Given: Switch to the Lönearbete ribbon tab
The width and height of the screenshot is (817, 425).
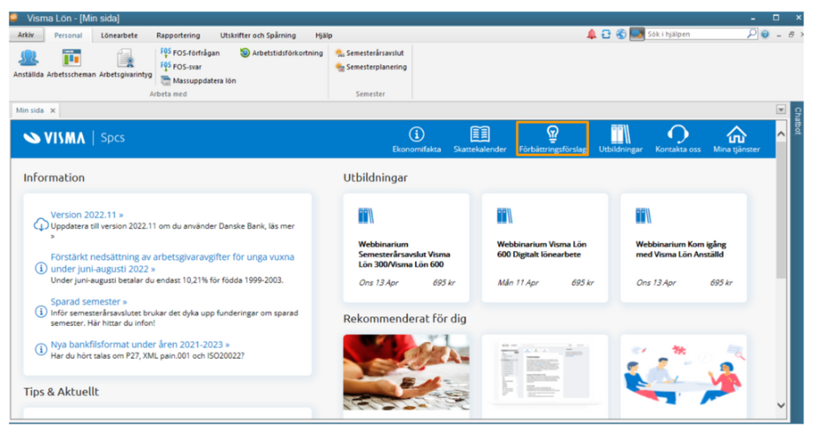Looking at the screenshot, I should pos(117,35).
